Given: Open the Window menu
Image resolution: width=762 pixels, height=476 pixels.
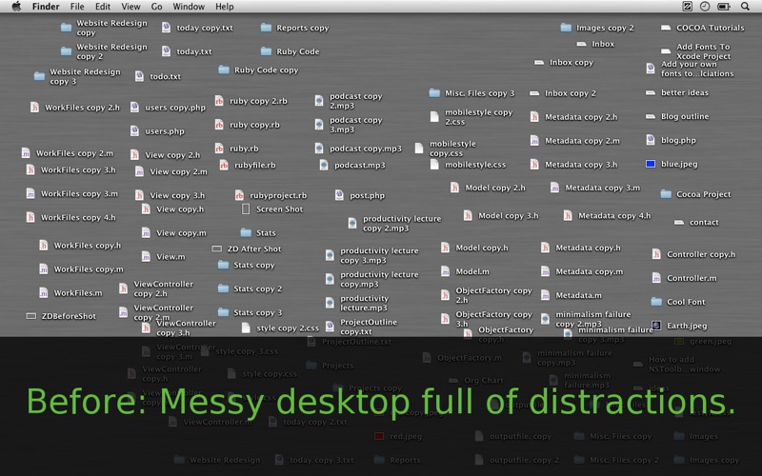Looking at the screenshot, I should click(189, 7).
